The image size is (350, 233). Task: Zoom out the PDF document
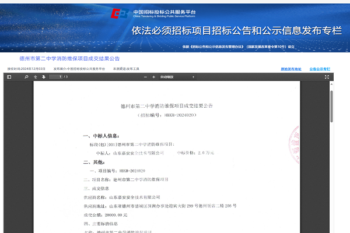coord(145,77)
